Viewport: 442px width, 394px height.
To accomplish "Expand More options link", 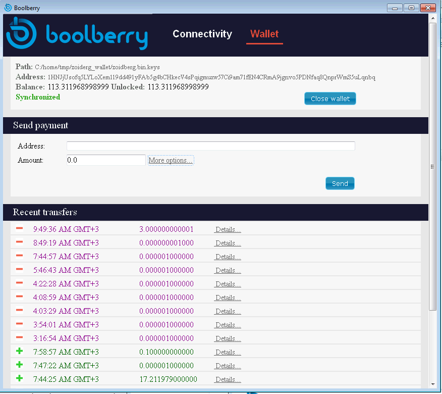I will 171,160.
